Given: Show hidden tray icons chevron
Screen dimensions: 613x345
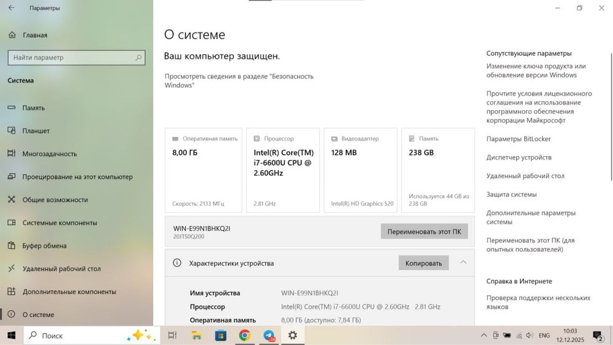Looking at the screenshot, I should pos(484,335).
